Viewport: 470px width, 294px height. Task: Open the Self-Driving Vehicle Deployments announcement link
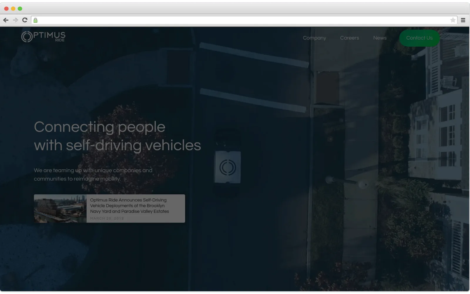coord(129,206)
